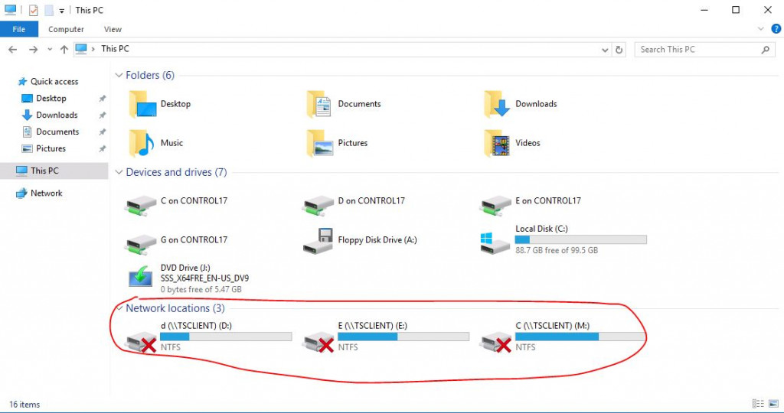Select Network in navigation pane
Viewport: 784px width, 413px height.
(x=47, y=193)
